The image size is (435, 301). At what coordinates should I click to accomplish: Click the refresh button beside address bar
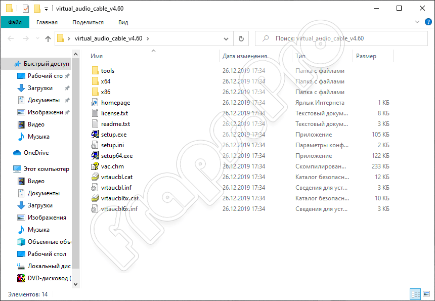tap(241, 38)
